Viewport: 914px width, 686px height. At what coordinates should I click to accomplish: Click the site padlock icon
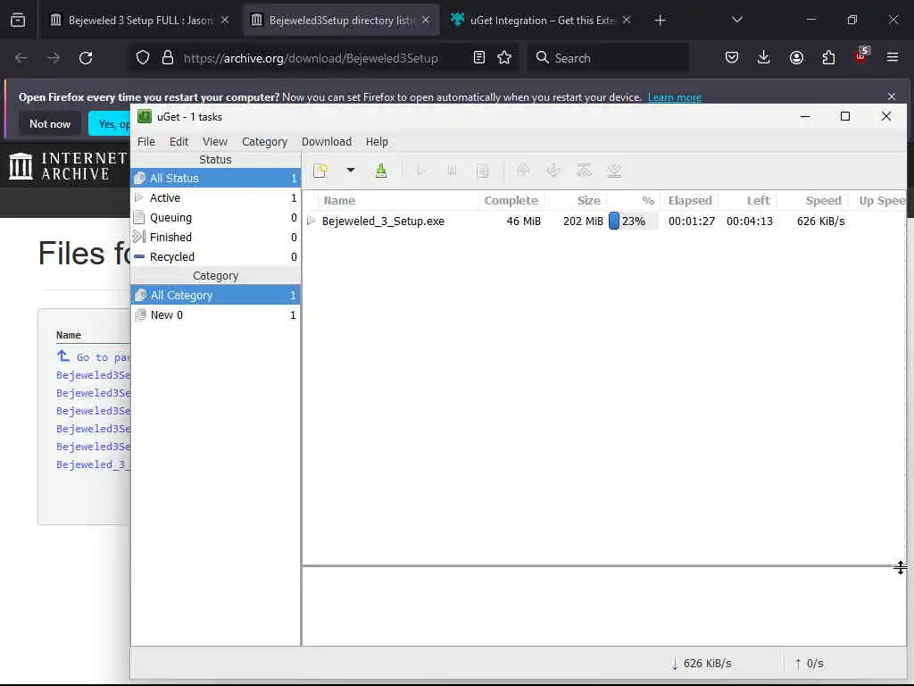coord(168,58)
